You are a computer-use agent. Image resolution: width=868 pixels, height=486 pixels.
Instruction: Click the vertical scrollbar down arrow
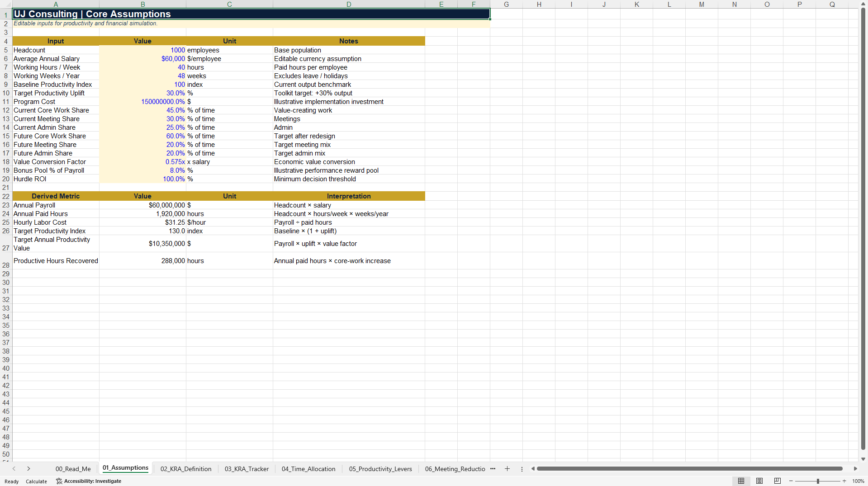[x=863, y=459]
